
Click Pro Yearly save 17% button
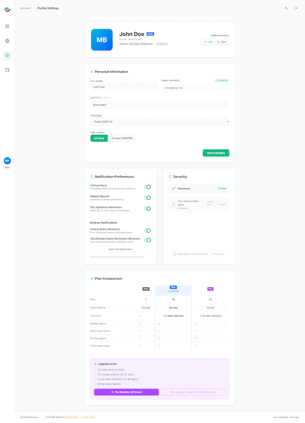(193, 392)
